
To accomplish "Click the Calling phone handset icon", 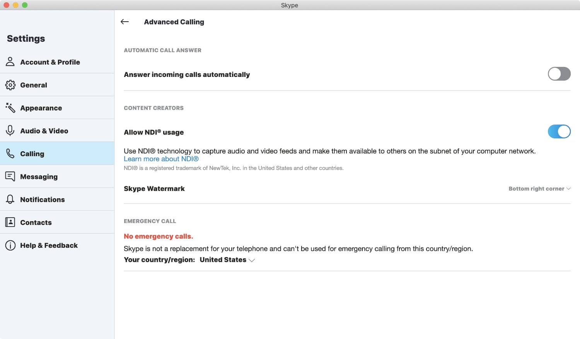I will [x=10, y=153].
